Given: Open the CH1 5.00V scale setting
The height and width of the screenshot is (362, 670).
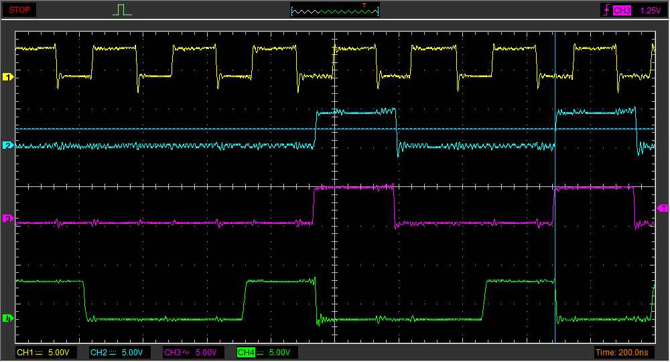Looking at the screenshot, I should click(x=58, y=353).
